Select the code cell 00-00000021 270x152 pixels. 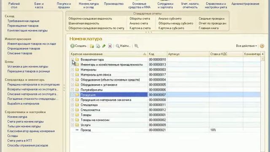click(x=157, y=130)
